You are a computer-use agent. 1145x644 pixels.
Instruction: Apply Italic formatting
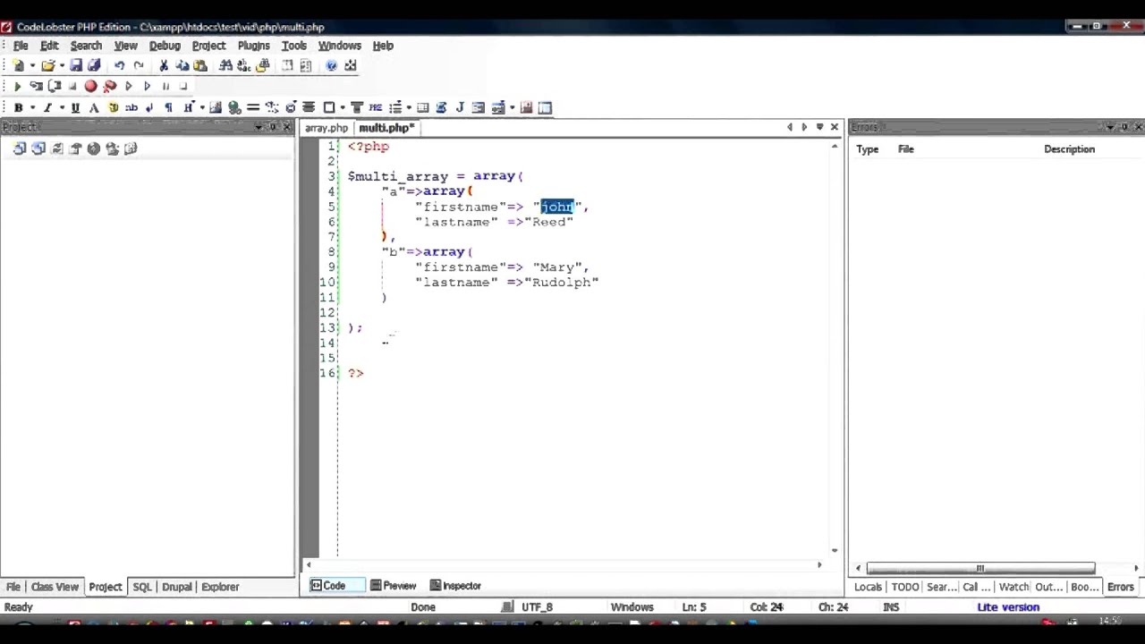[47, 107]
